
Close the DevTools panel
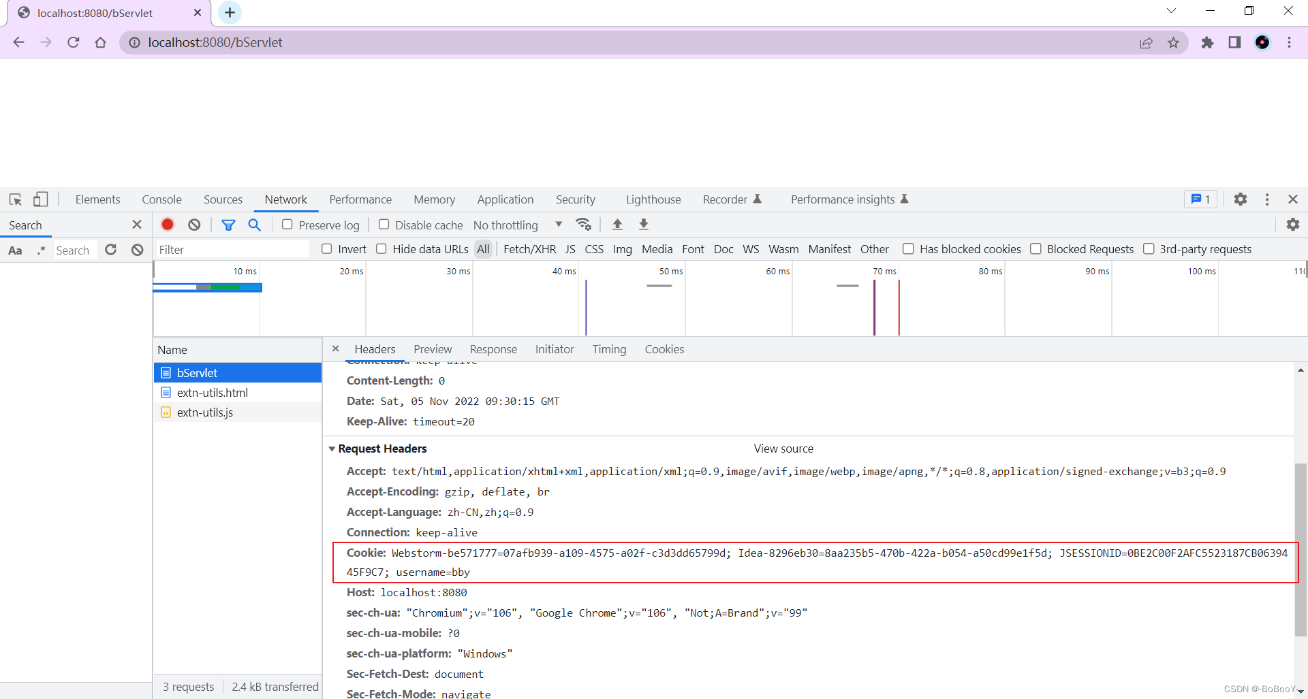pos(1293,199)
